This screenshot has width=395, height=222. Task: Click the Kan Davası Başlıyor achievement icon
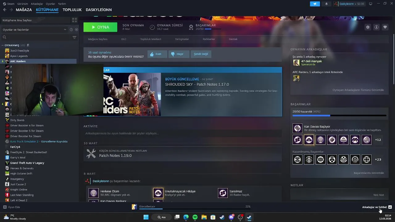coord(297,128)
